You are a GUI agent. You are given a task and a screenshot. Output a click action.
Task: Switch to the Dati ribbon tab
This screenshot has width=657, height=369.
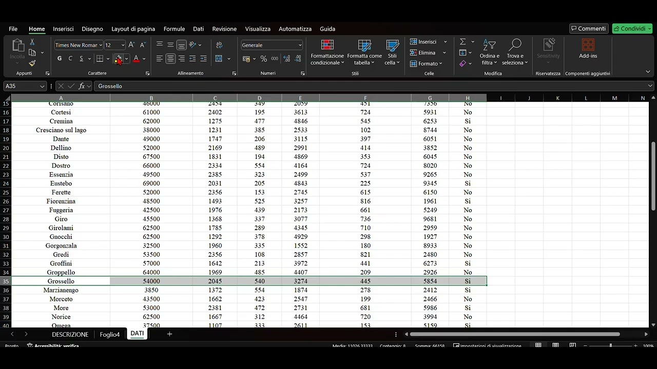(198, 29)
